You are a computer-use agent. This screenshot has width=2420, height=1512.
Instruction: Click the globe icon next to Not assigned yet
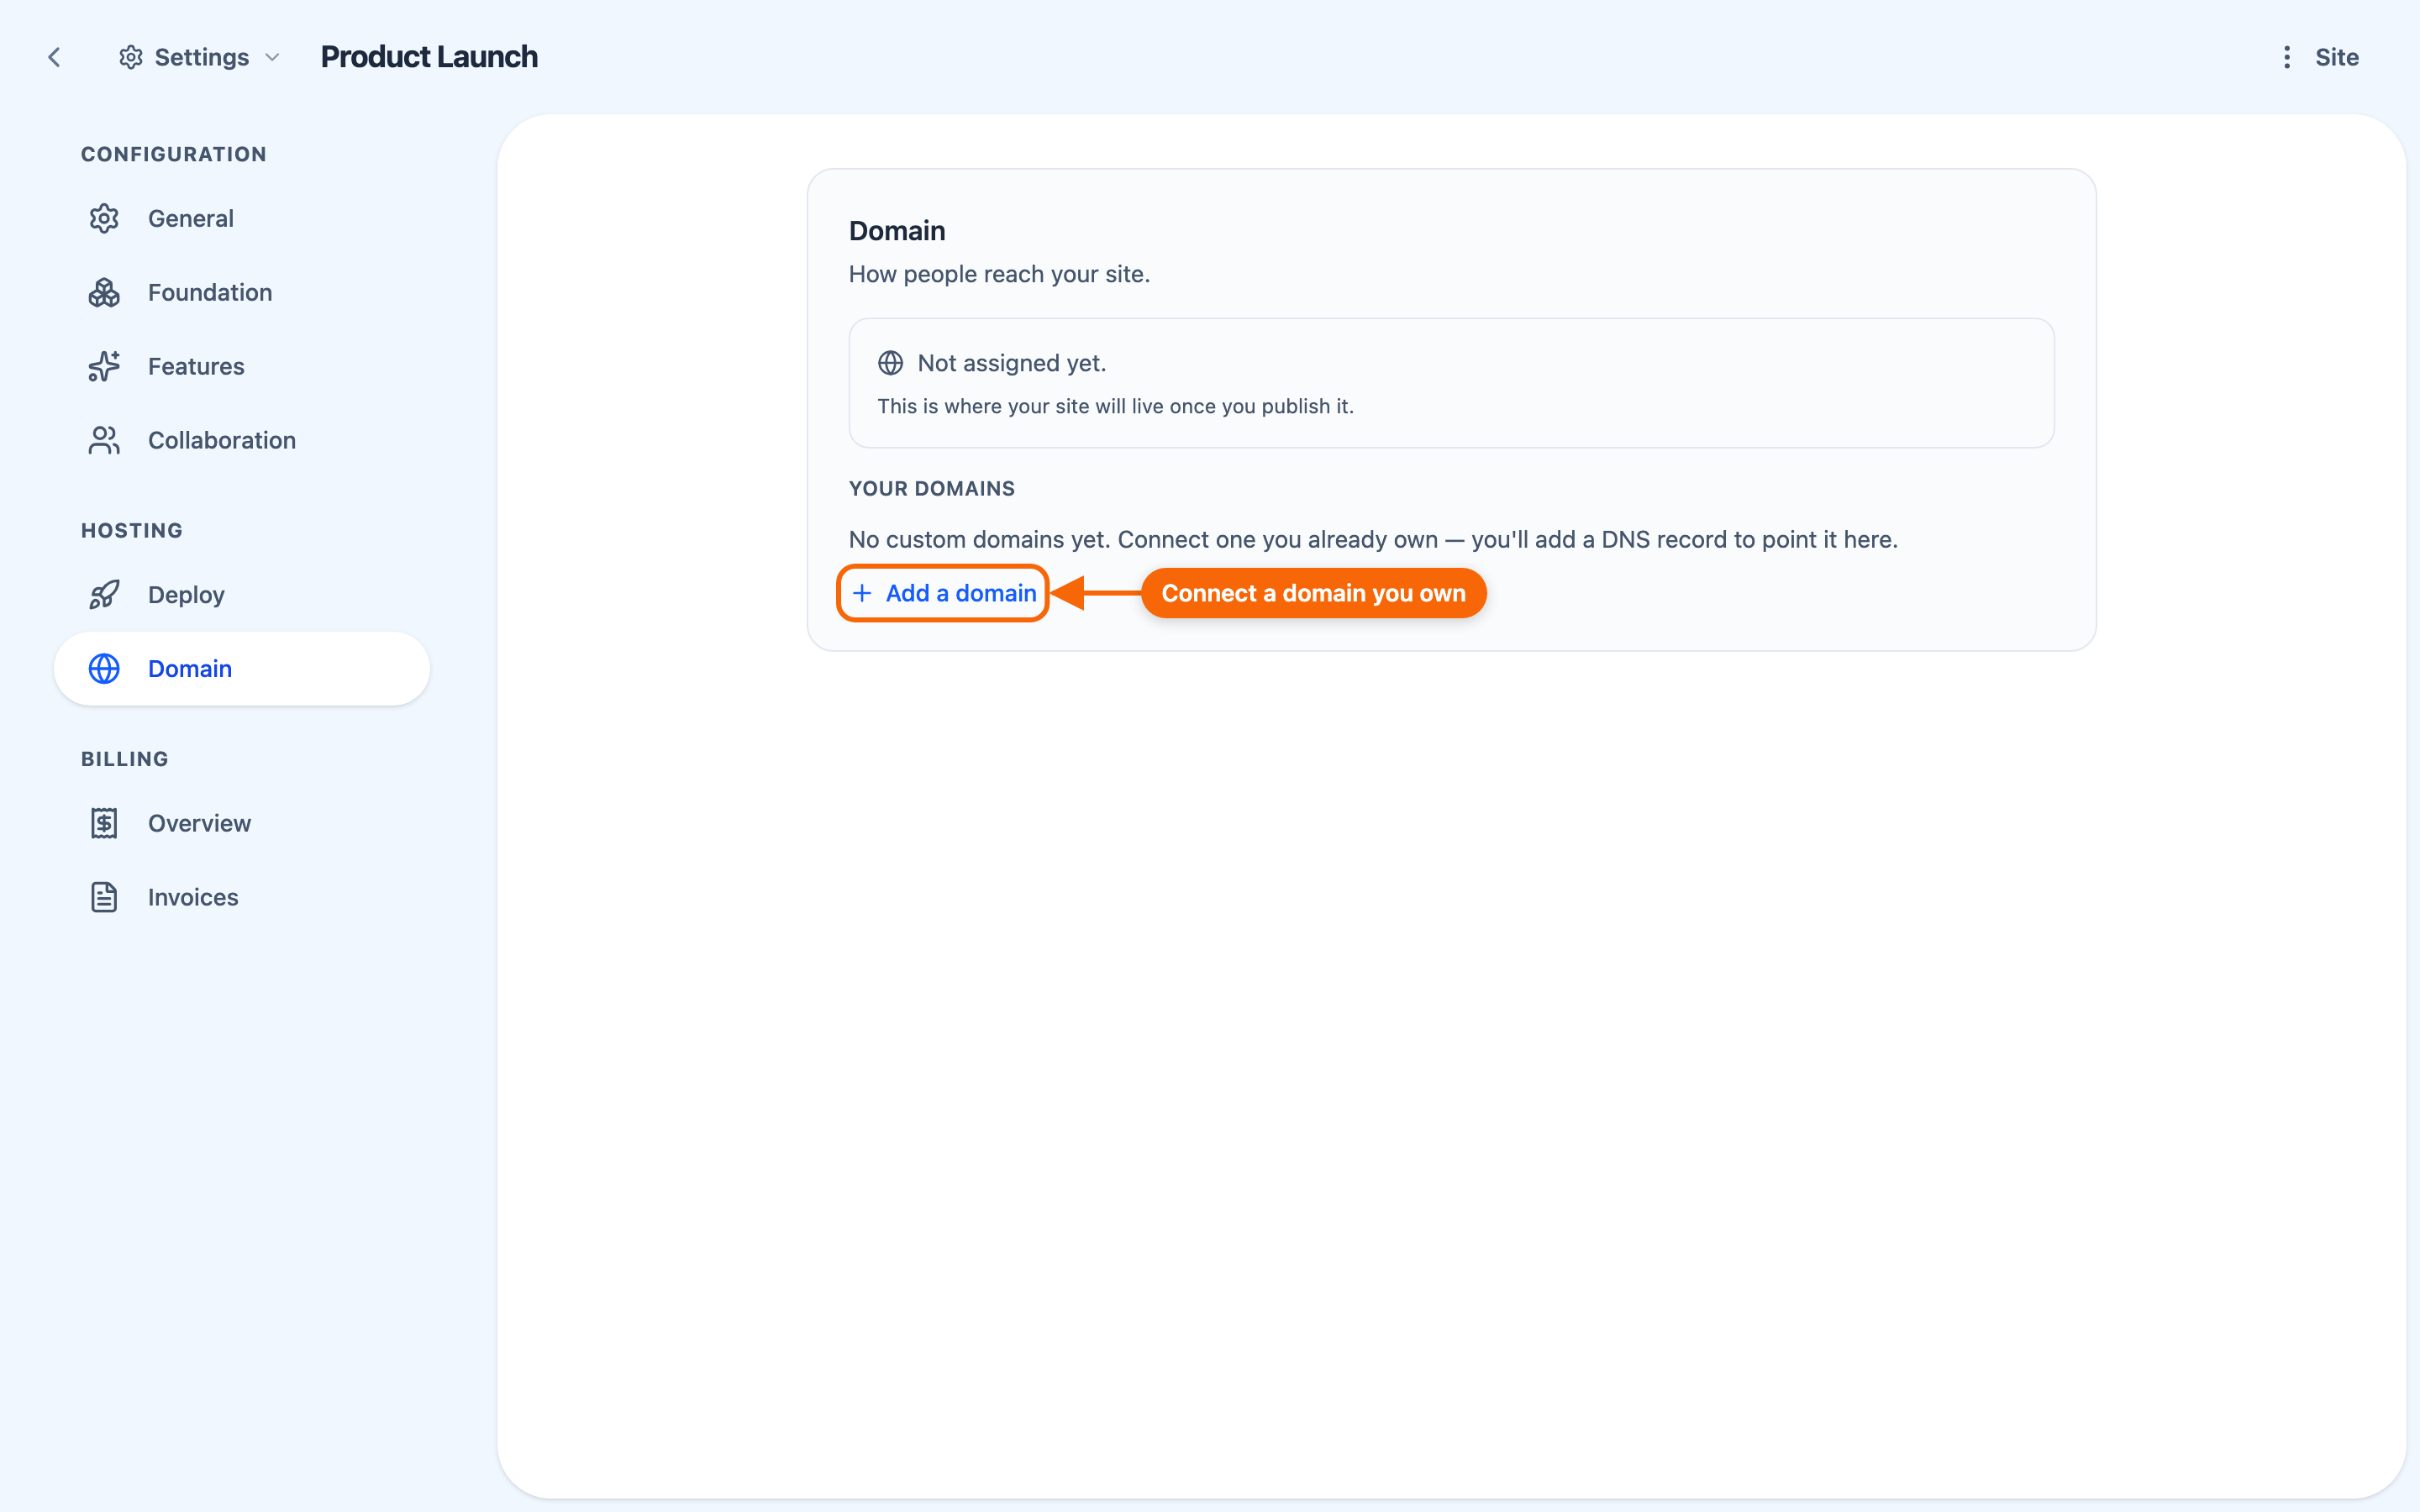[890, 363]
